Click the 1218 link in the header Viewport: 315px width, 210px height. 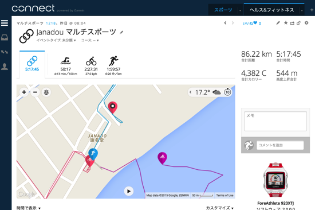pyautogui.click(x=50, y=23)
